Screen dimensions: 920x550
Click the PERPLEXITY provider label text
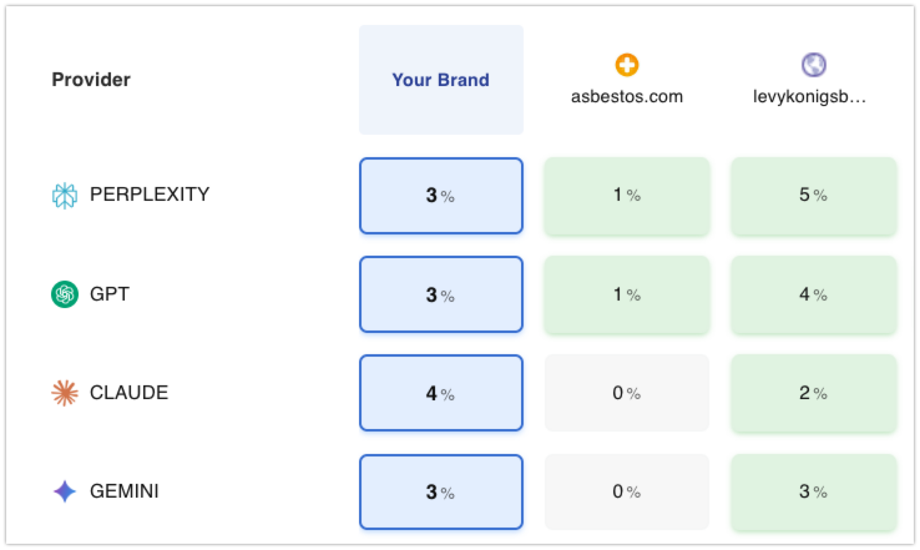tap(150, 195)
